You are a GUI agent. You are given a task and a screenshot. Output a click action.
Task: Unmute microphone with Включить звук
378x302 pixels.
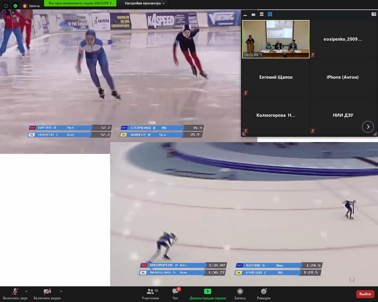[x=15, y=291]
